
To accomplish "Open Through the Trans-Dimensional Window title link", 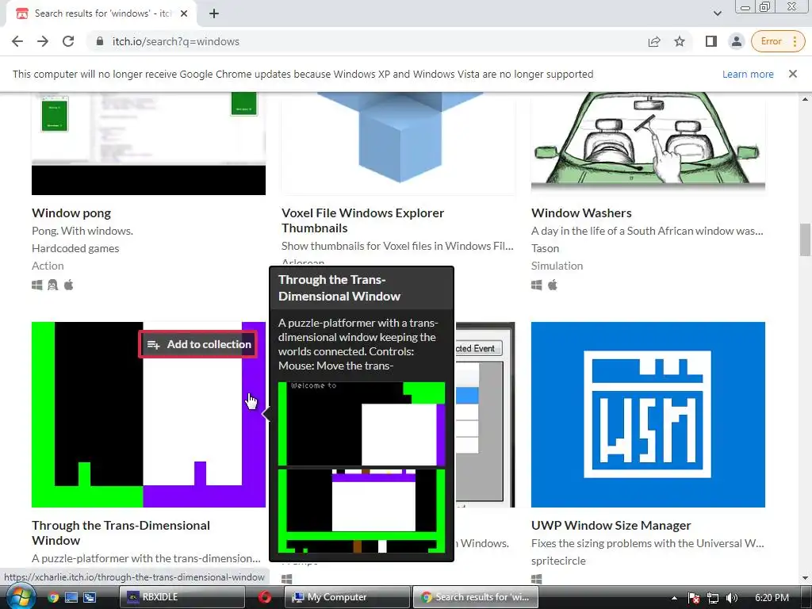I will pos(121,533).
